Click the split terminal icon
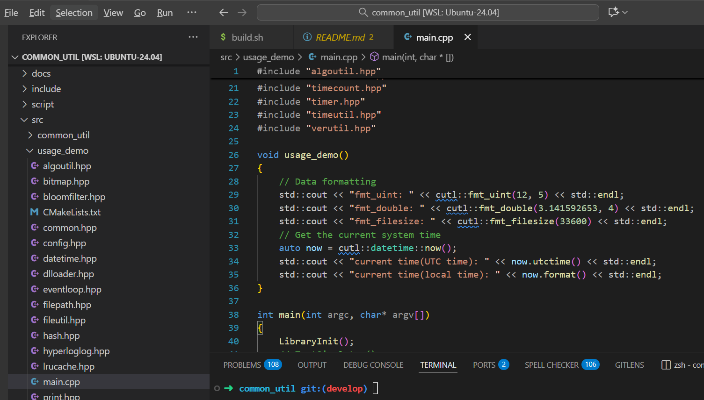 [x=666, y=365]
